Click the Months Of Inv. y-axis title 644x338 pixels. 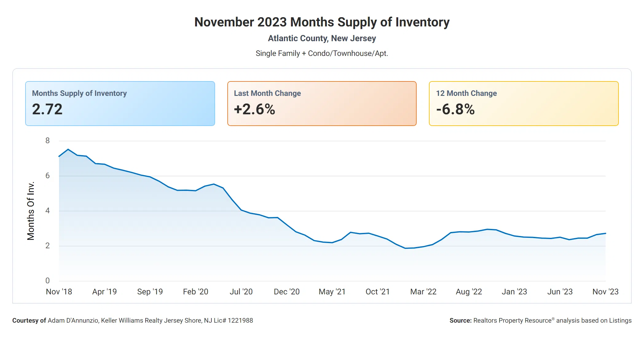click(31, 211)
